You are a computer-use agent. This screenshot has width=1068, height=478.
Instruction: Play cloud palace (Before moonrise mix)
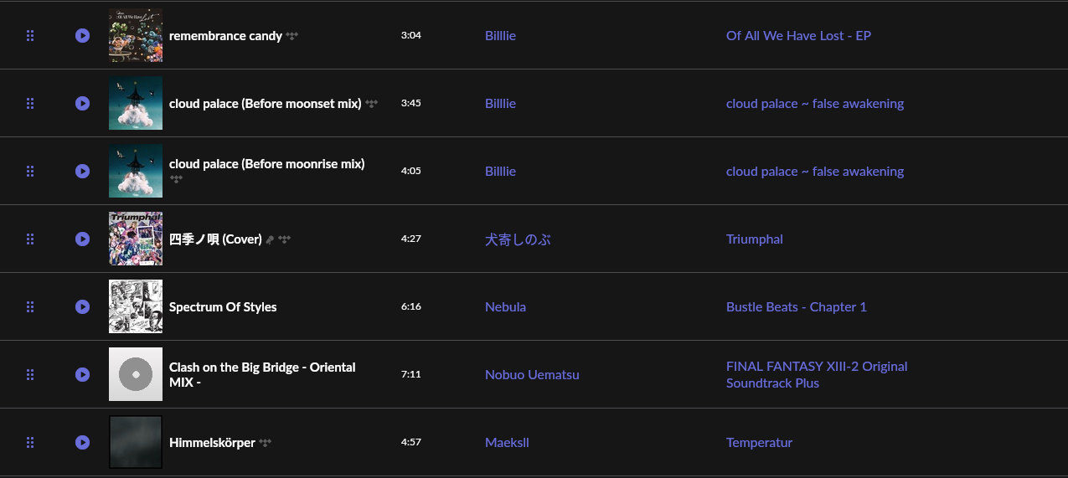tap(82, 171)
